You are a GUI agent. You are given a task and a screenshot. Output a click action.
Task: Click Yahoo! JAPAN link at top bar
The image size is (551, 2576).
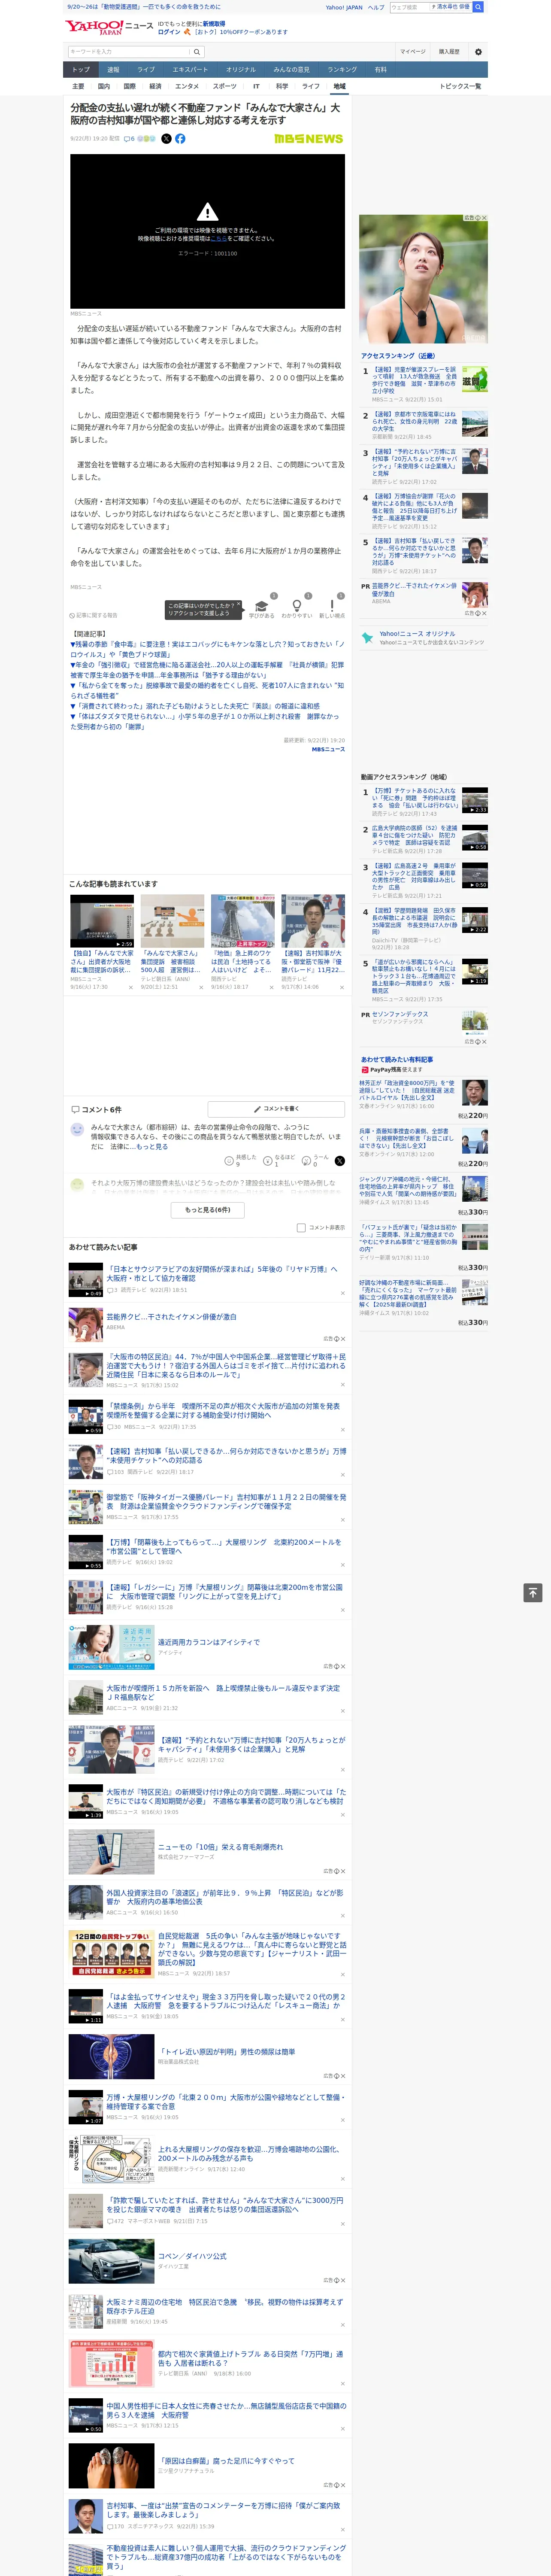[344, 7]
